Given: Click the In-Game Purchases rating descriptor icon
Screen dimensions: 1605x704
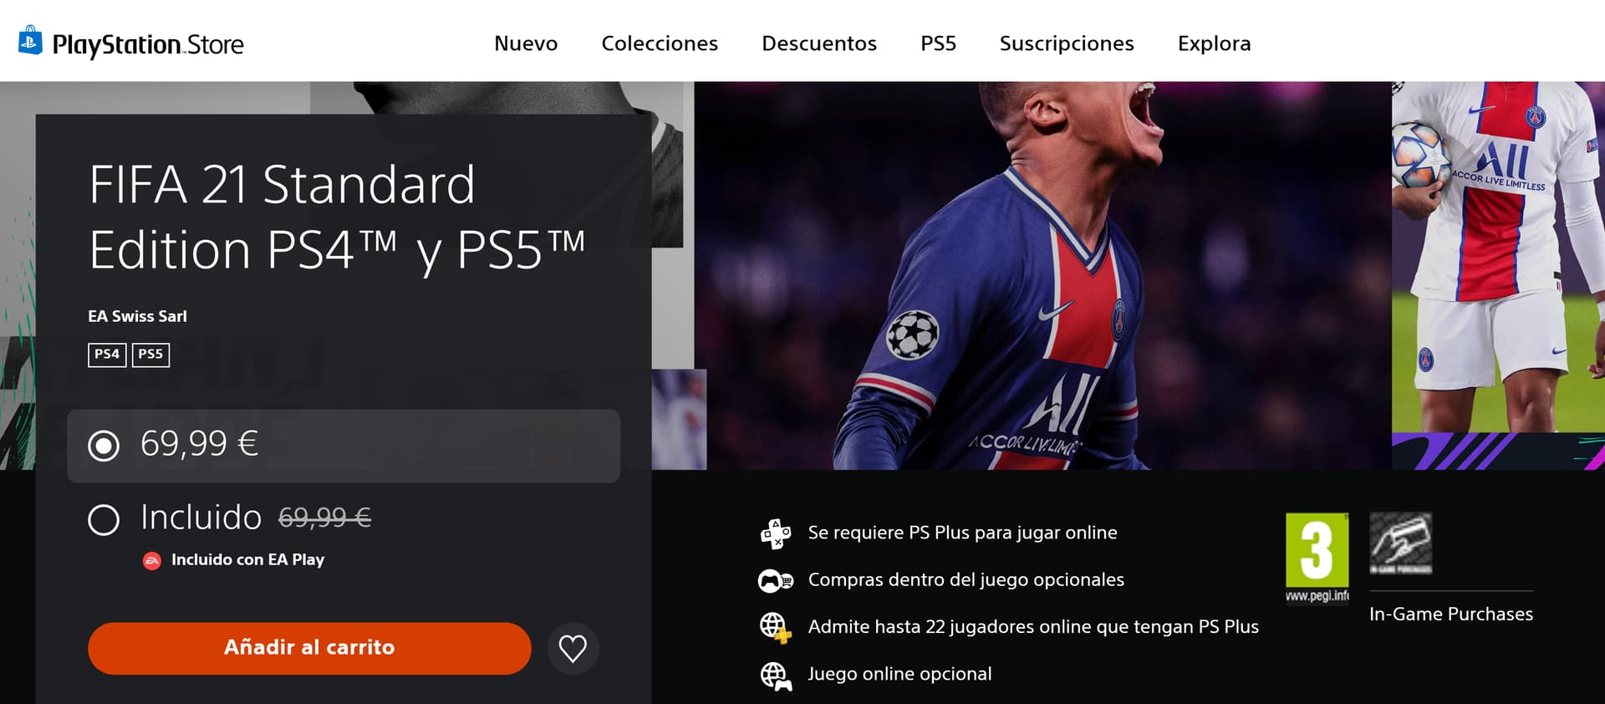Looking at the screenshot, I should 1400,543.
